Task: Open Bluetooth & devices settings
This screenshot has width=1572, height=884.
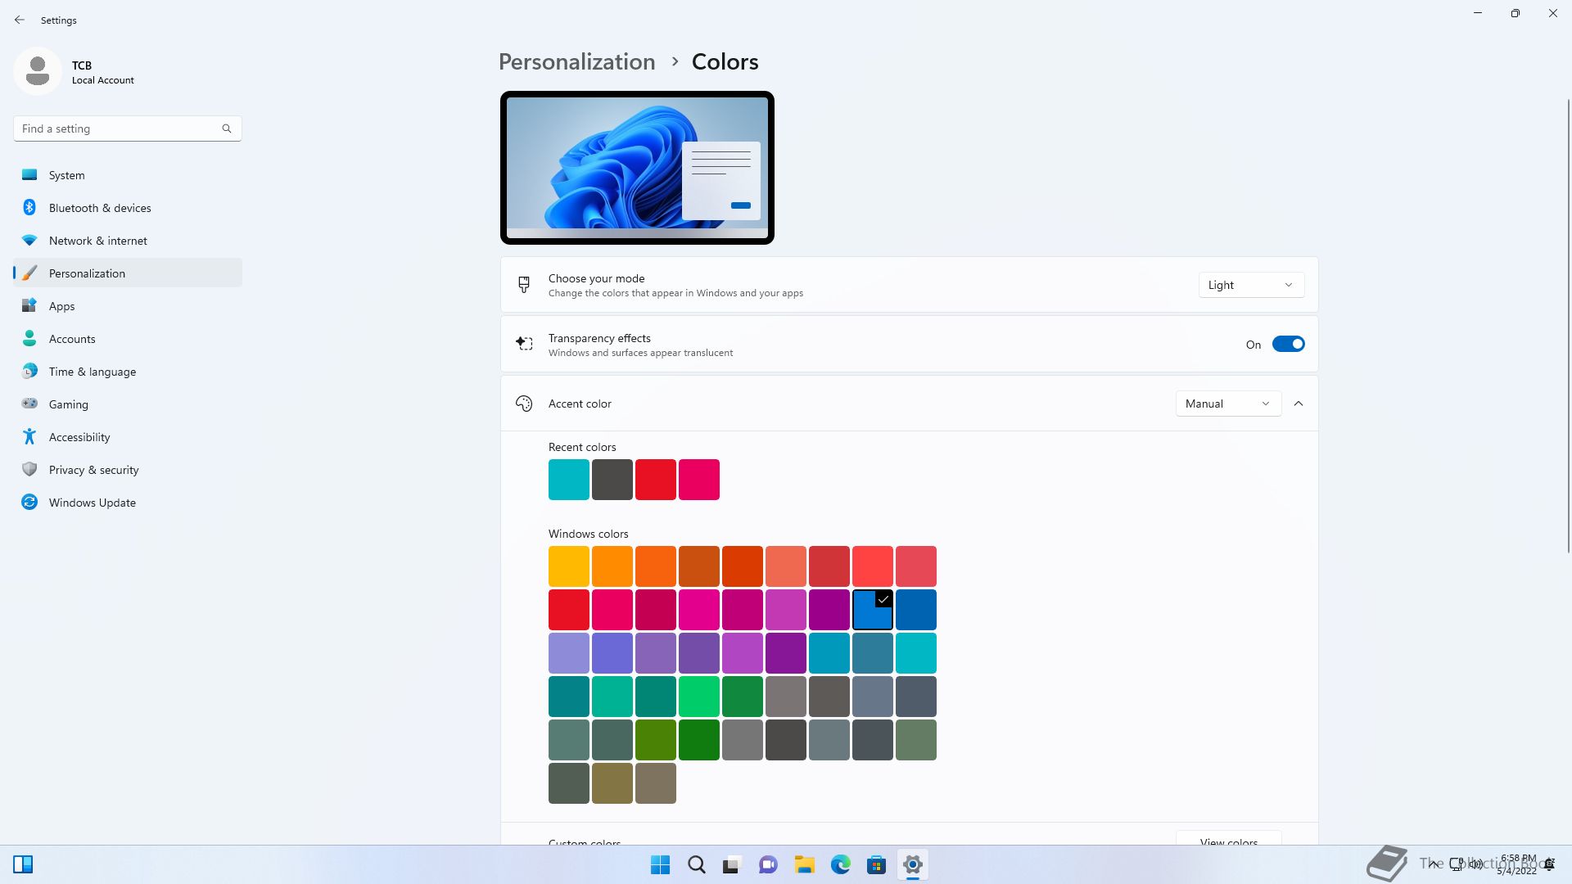Action: point(128,208)
